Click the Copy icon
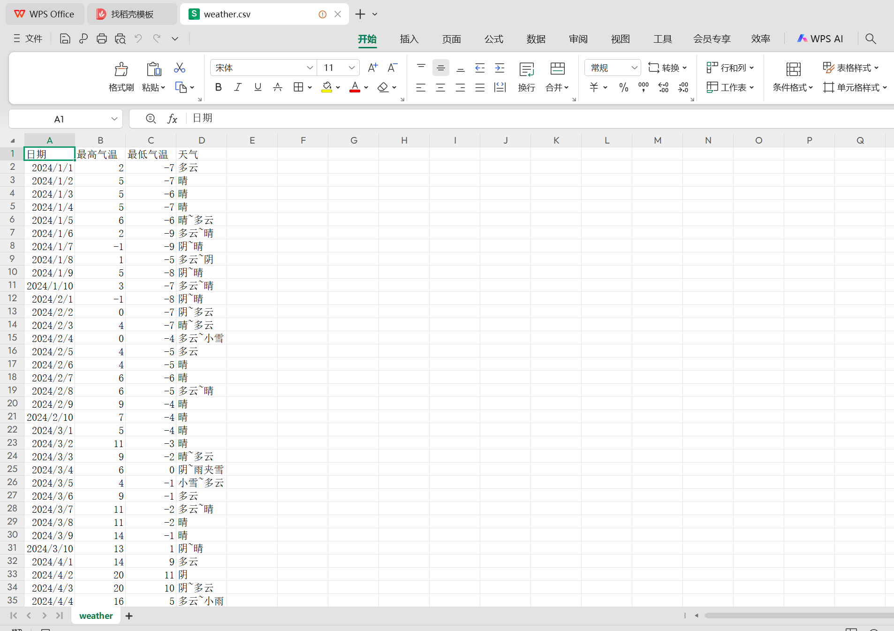Screen dimensions: 894x631 pyautogui.click(x=181, y=87)
